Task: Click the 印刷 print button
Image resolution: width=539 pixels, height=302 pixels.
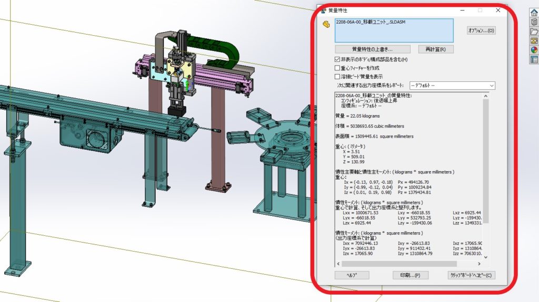Action: point(411,275)
